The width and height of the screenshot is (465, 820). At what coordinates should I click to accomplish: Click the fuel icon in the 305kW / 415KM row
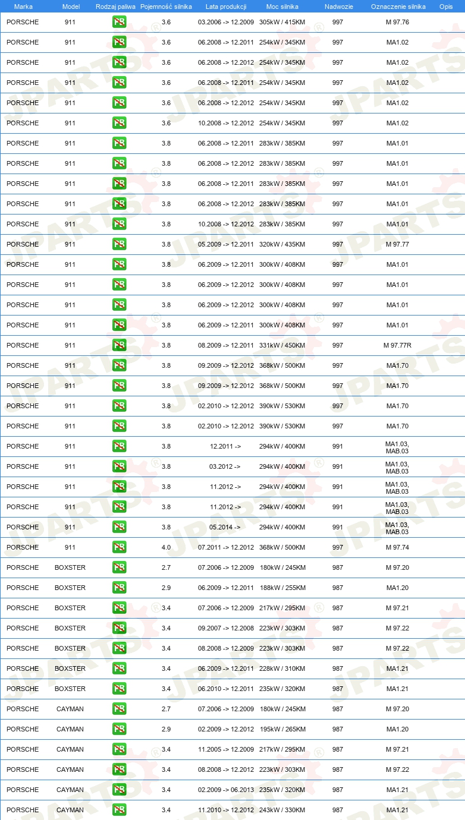[119, 22]
